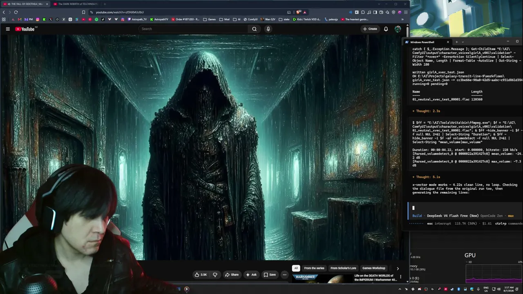Add a new tab in Windows PowerShell
The height and width of the screenshot is (294, 523).
456,42
